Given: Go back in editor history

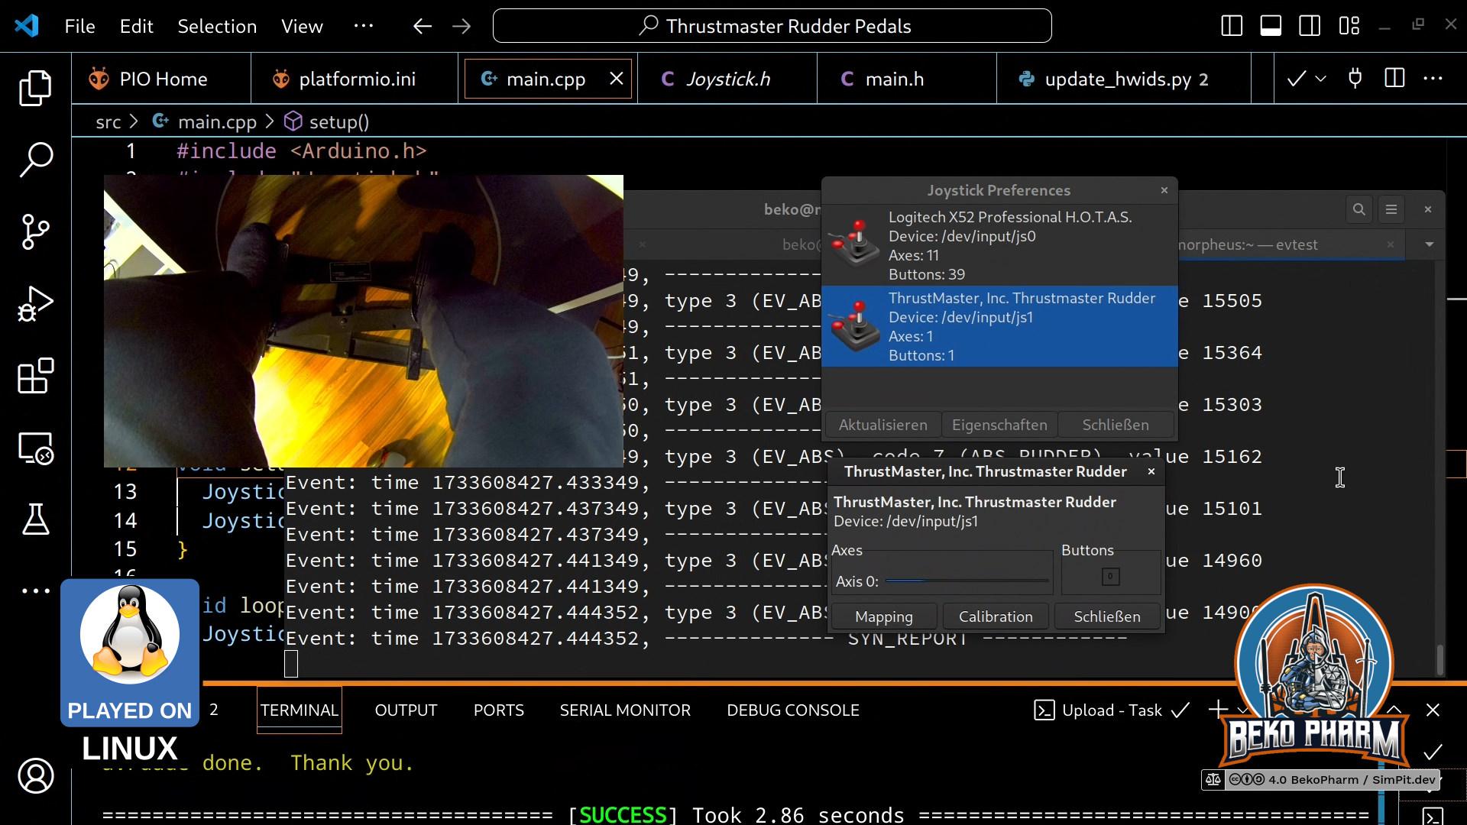Looking at the screenshot, I should point(423,26).
